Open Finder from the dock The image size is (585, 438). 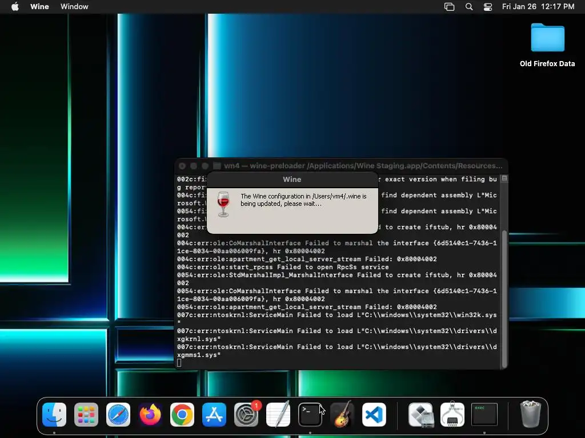coord(54,415)
